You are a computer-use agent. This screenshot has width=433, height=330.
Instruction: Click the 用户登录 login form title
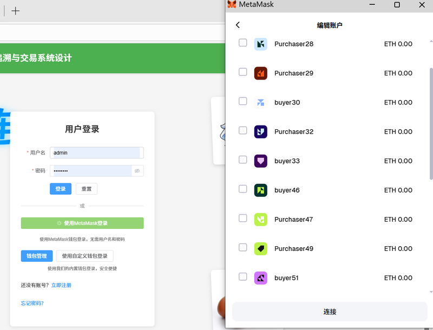coord(82,129)
